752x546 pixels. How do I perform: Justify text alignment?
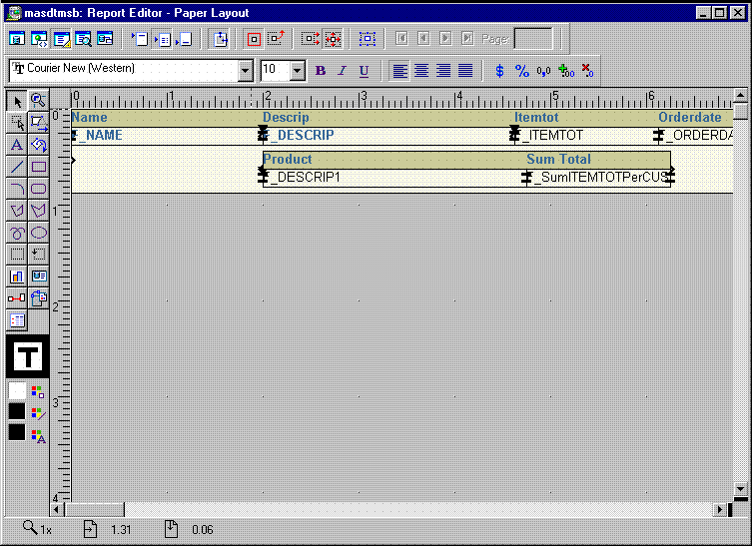tap(465, 71)
